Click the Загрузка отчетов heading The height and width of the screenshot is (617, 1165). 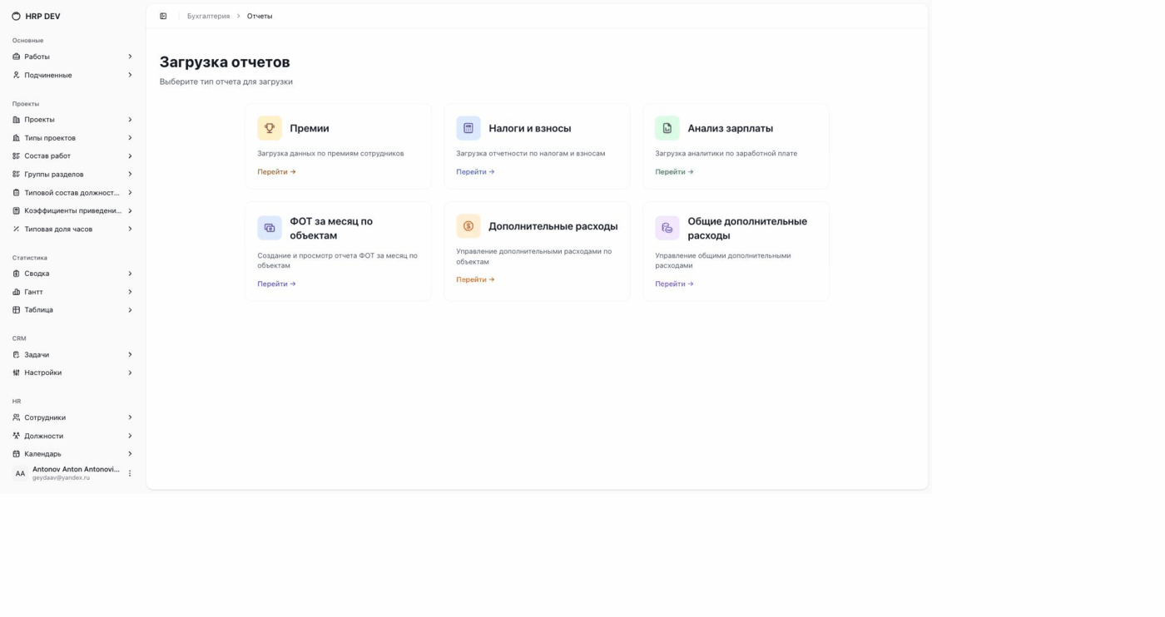(x=225, y=62)
